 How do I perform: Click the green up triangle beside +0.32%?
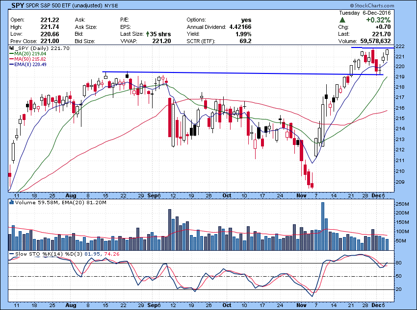pos(342,20)
